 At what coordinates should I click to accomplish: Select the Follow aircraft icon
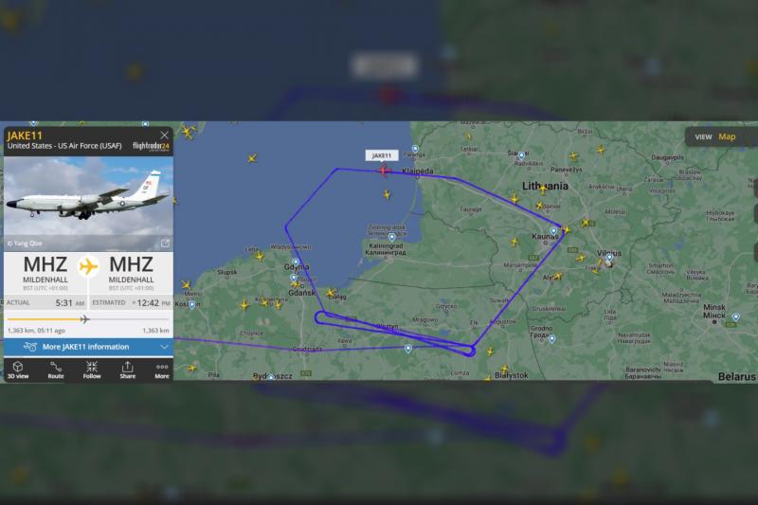pyautogui.click(x=91, y=370)
